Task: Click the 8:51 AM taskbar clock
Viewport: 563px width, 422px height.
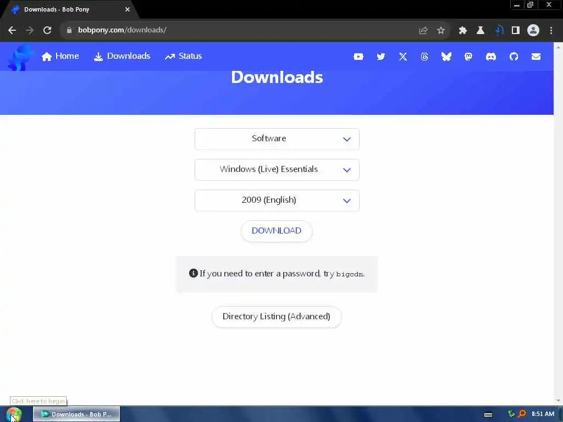Action: (x=543, y=414)
